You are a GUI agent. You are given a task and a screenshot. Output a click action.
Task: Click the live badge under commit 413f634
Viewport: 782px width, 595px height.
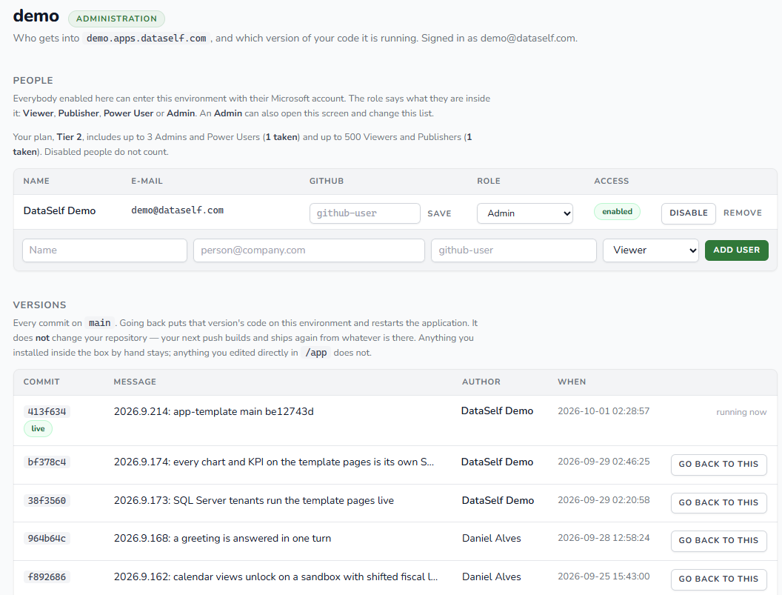pyautogui.click(x=38, y=429)
